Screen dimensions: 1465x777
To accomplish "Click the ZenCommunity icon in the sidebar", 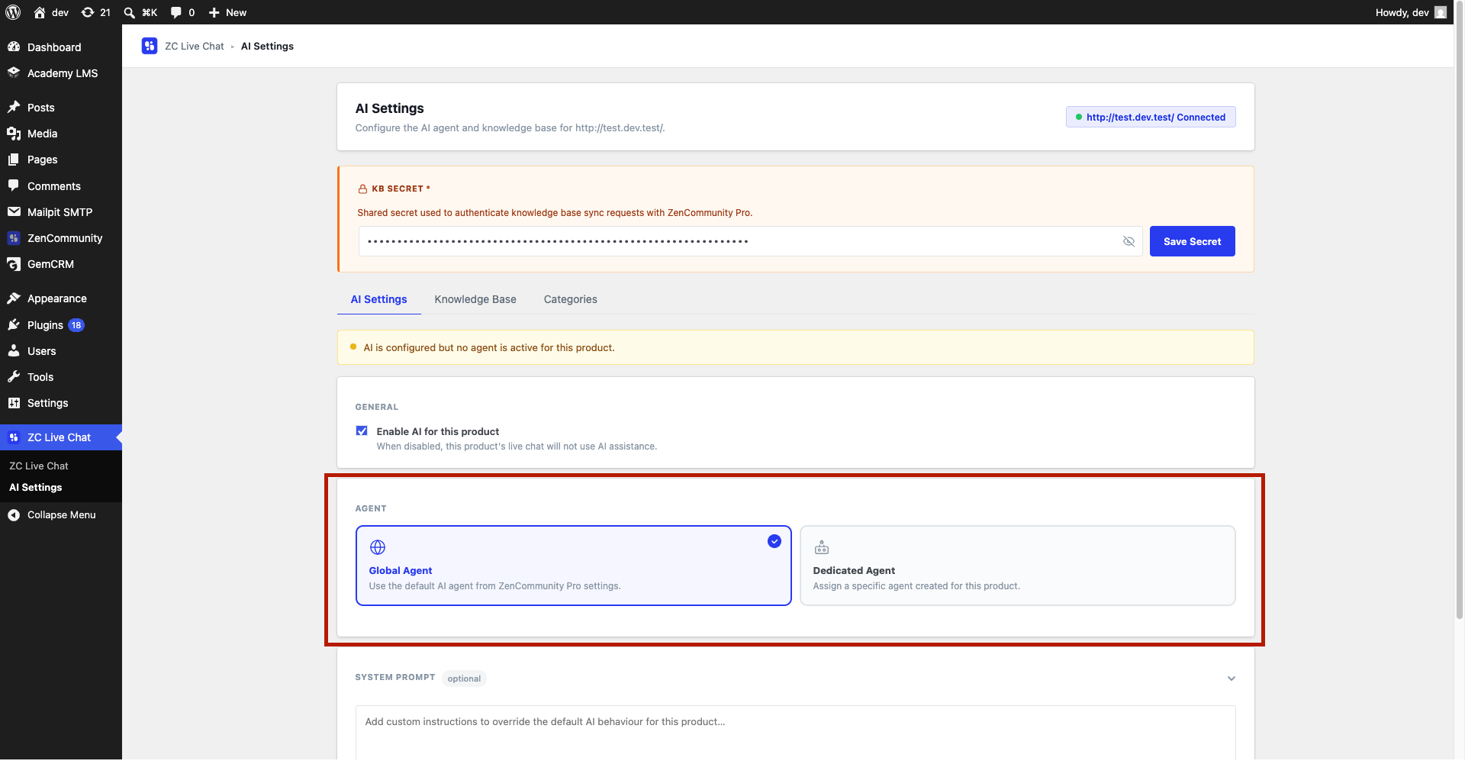I will click(x=14, y=238).
